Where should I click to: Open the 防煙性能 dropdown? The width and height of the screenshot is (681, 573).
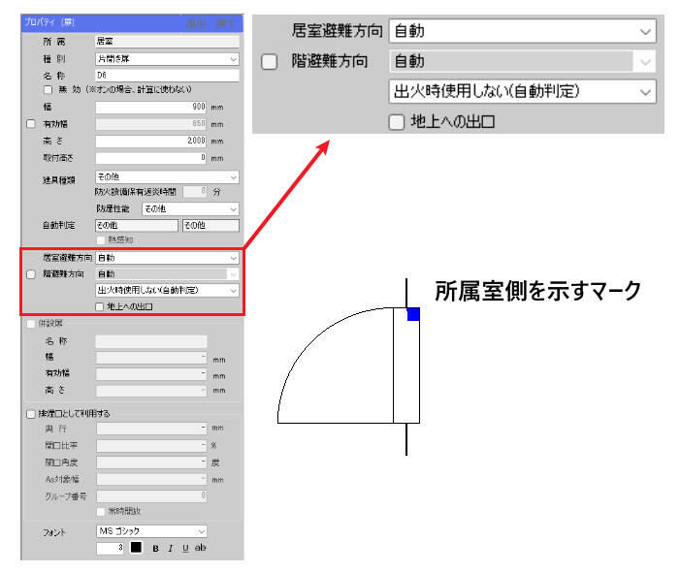click(191, 209)
